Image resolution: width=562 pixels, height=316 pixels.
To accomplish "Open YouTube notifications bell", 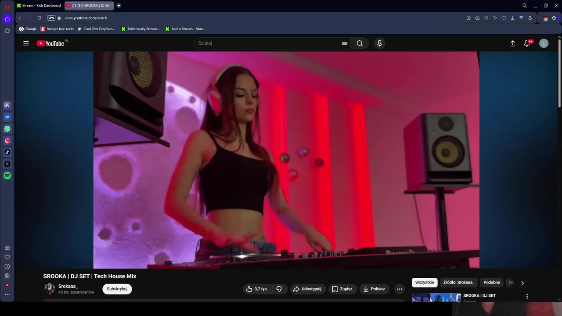I will pos(527,43).
